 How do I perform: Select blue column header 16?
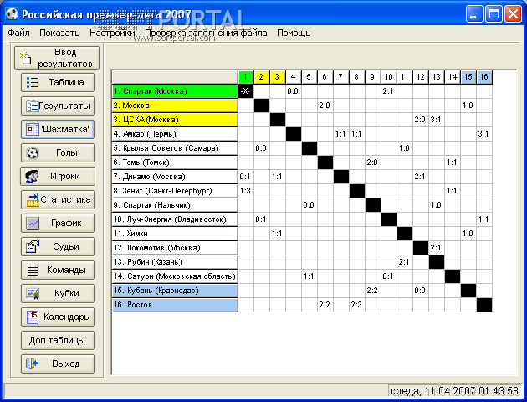pyautogui.click(x=484, y=77)
